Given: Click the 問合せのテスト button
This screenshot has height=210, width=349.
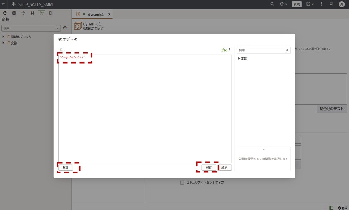Looking at the screenshot, I should pyautogui.click(x=332, y=109).
